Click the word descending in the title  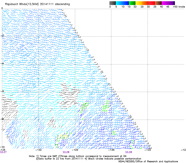(x=62, y=4)
